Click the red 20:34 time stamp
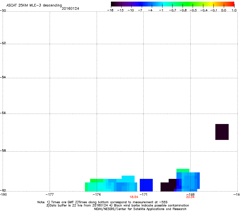 coord(190,197)
